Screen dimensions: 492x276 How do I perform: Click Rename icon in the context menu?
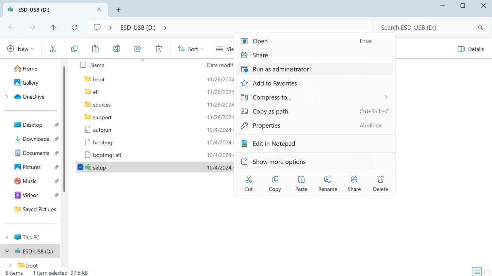tap(327, 183)
